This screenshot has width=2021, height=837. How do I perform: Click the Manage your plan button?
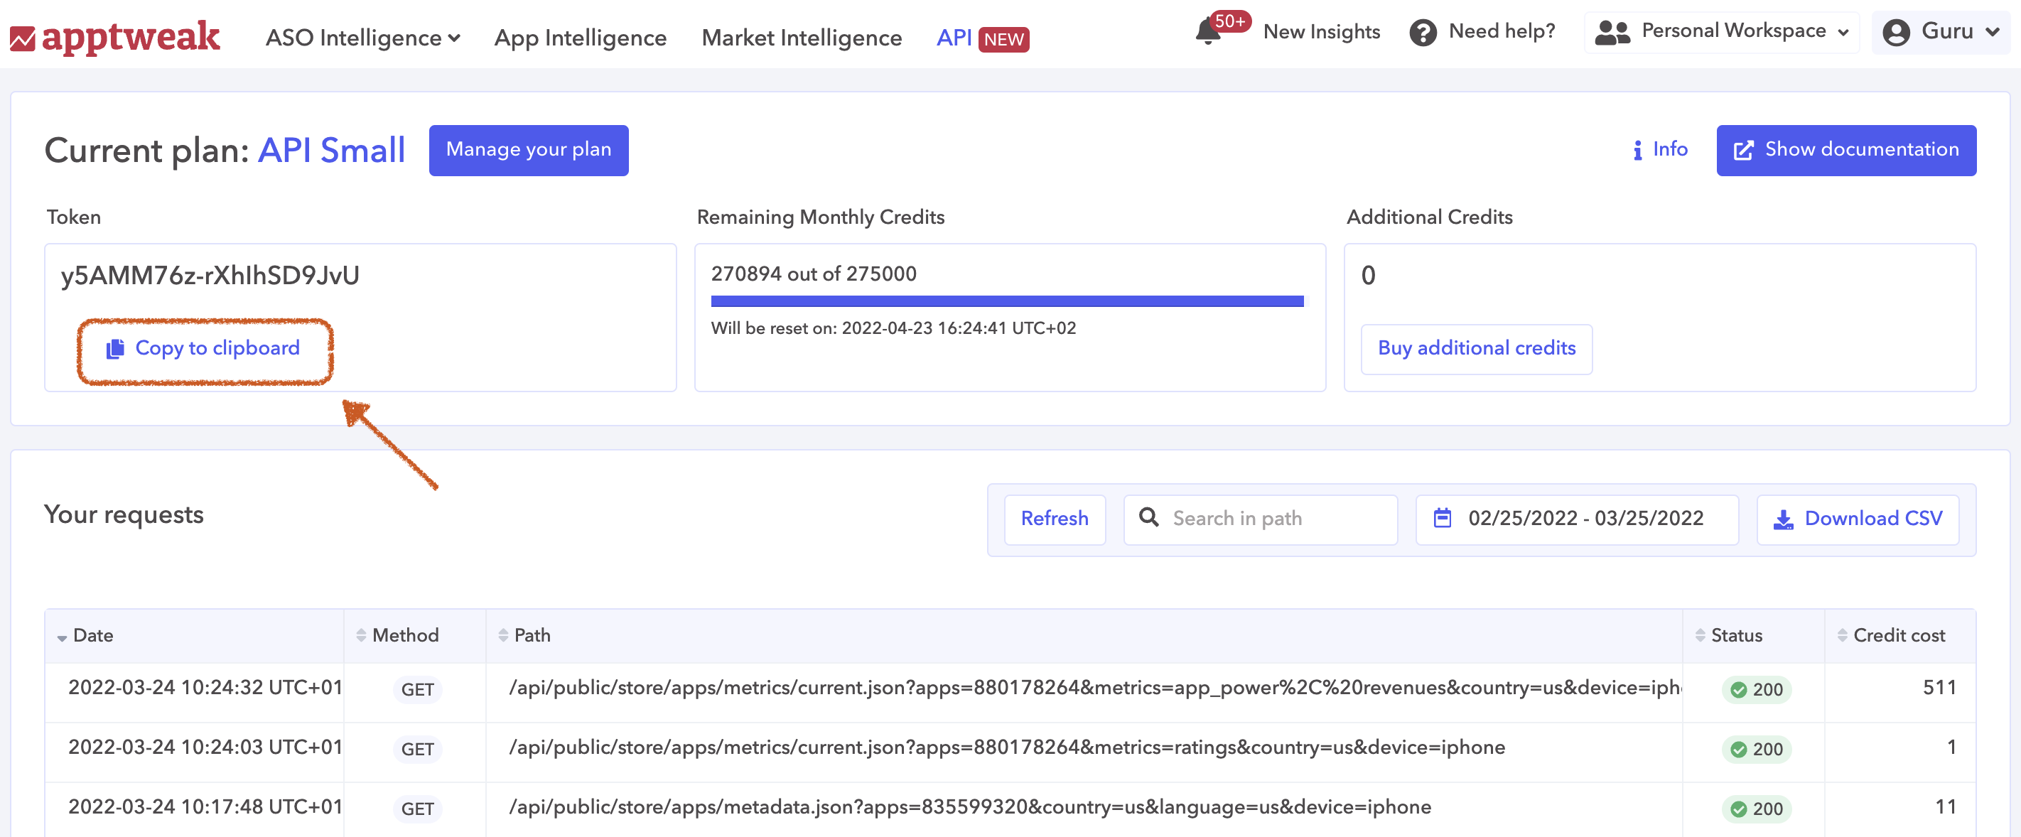coord(528,150)
